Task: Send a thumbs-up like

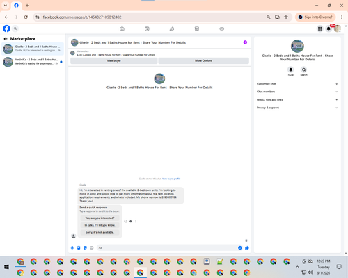Action: coord(247,247)
